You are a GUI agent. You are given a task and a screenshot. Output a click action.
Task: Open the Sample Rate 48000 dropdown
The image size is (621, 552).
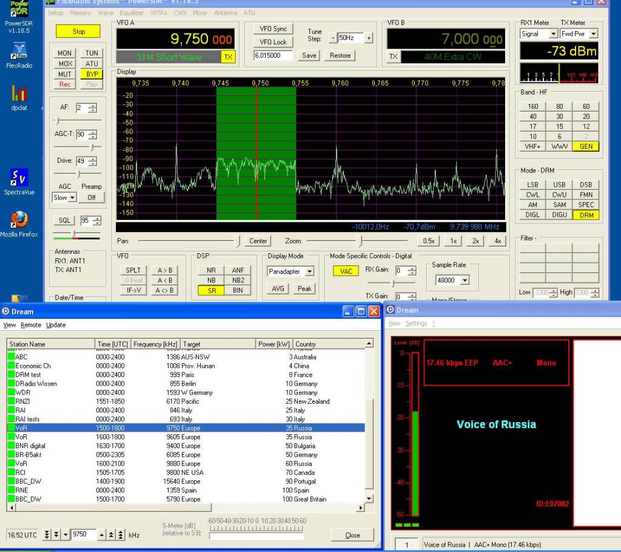(x=465, y=281)
